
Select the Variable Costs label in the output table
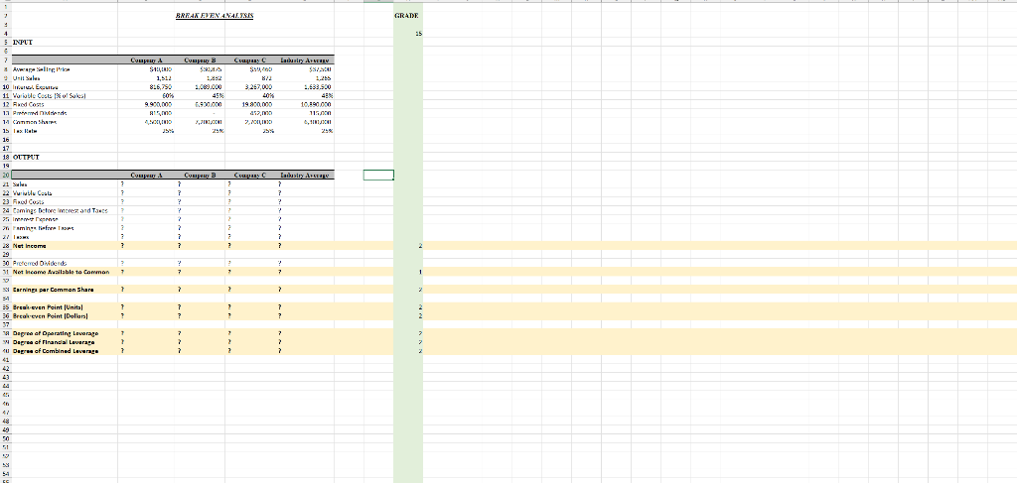(x=32, y=191)
